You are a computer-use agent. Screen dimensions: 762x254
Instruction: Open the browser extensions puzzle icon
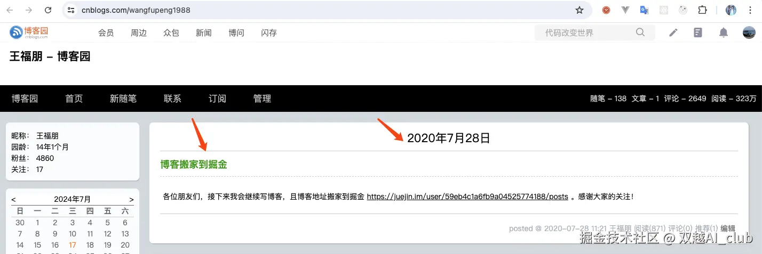702,10
